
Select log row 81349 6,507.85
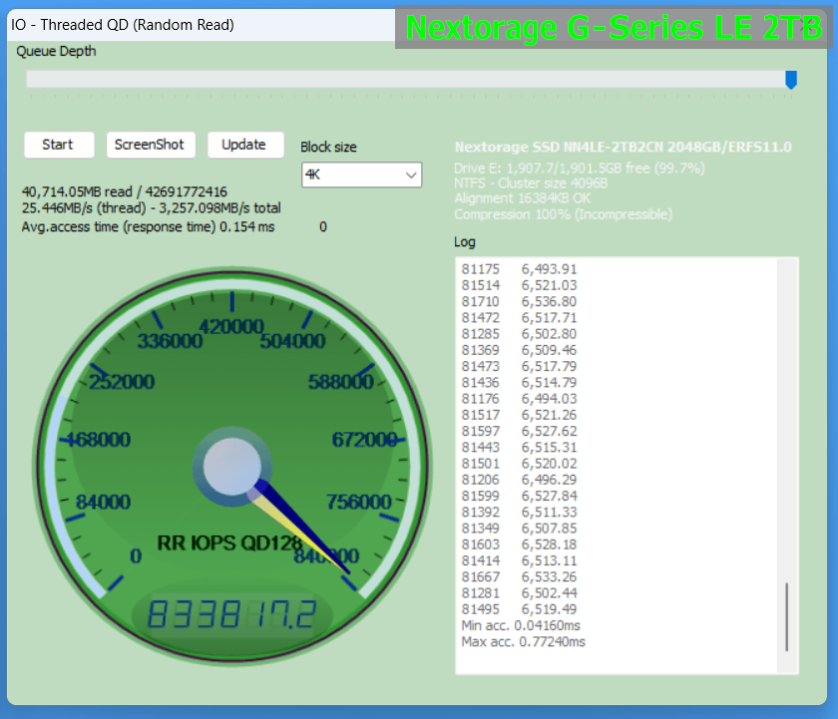[x=519, y=529]
